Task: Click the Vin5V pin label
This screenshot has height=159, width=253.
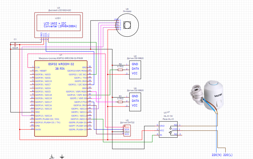Action: tap(38, 130)
